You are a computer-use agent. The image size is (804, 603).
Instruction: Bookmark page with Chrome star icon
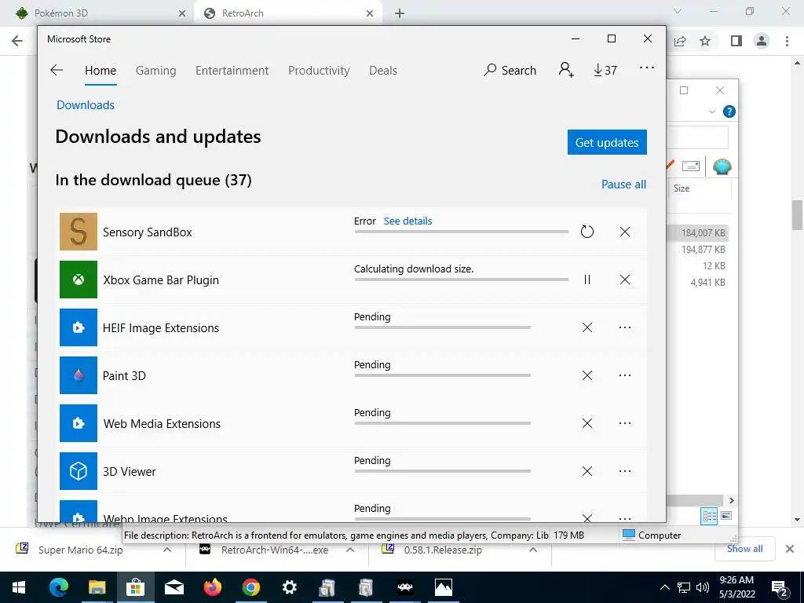705,41
